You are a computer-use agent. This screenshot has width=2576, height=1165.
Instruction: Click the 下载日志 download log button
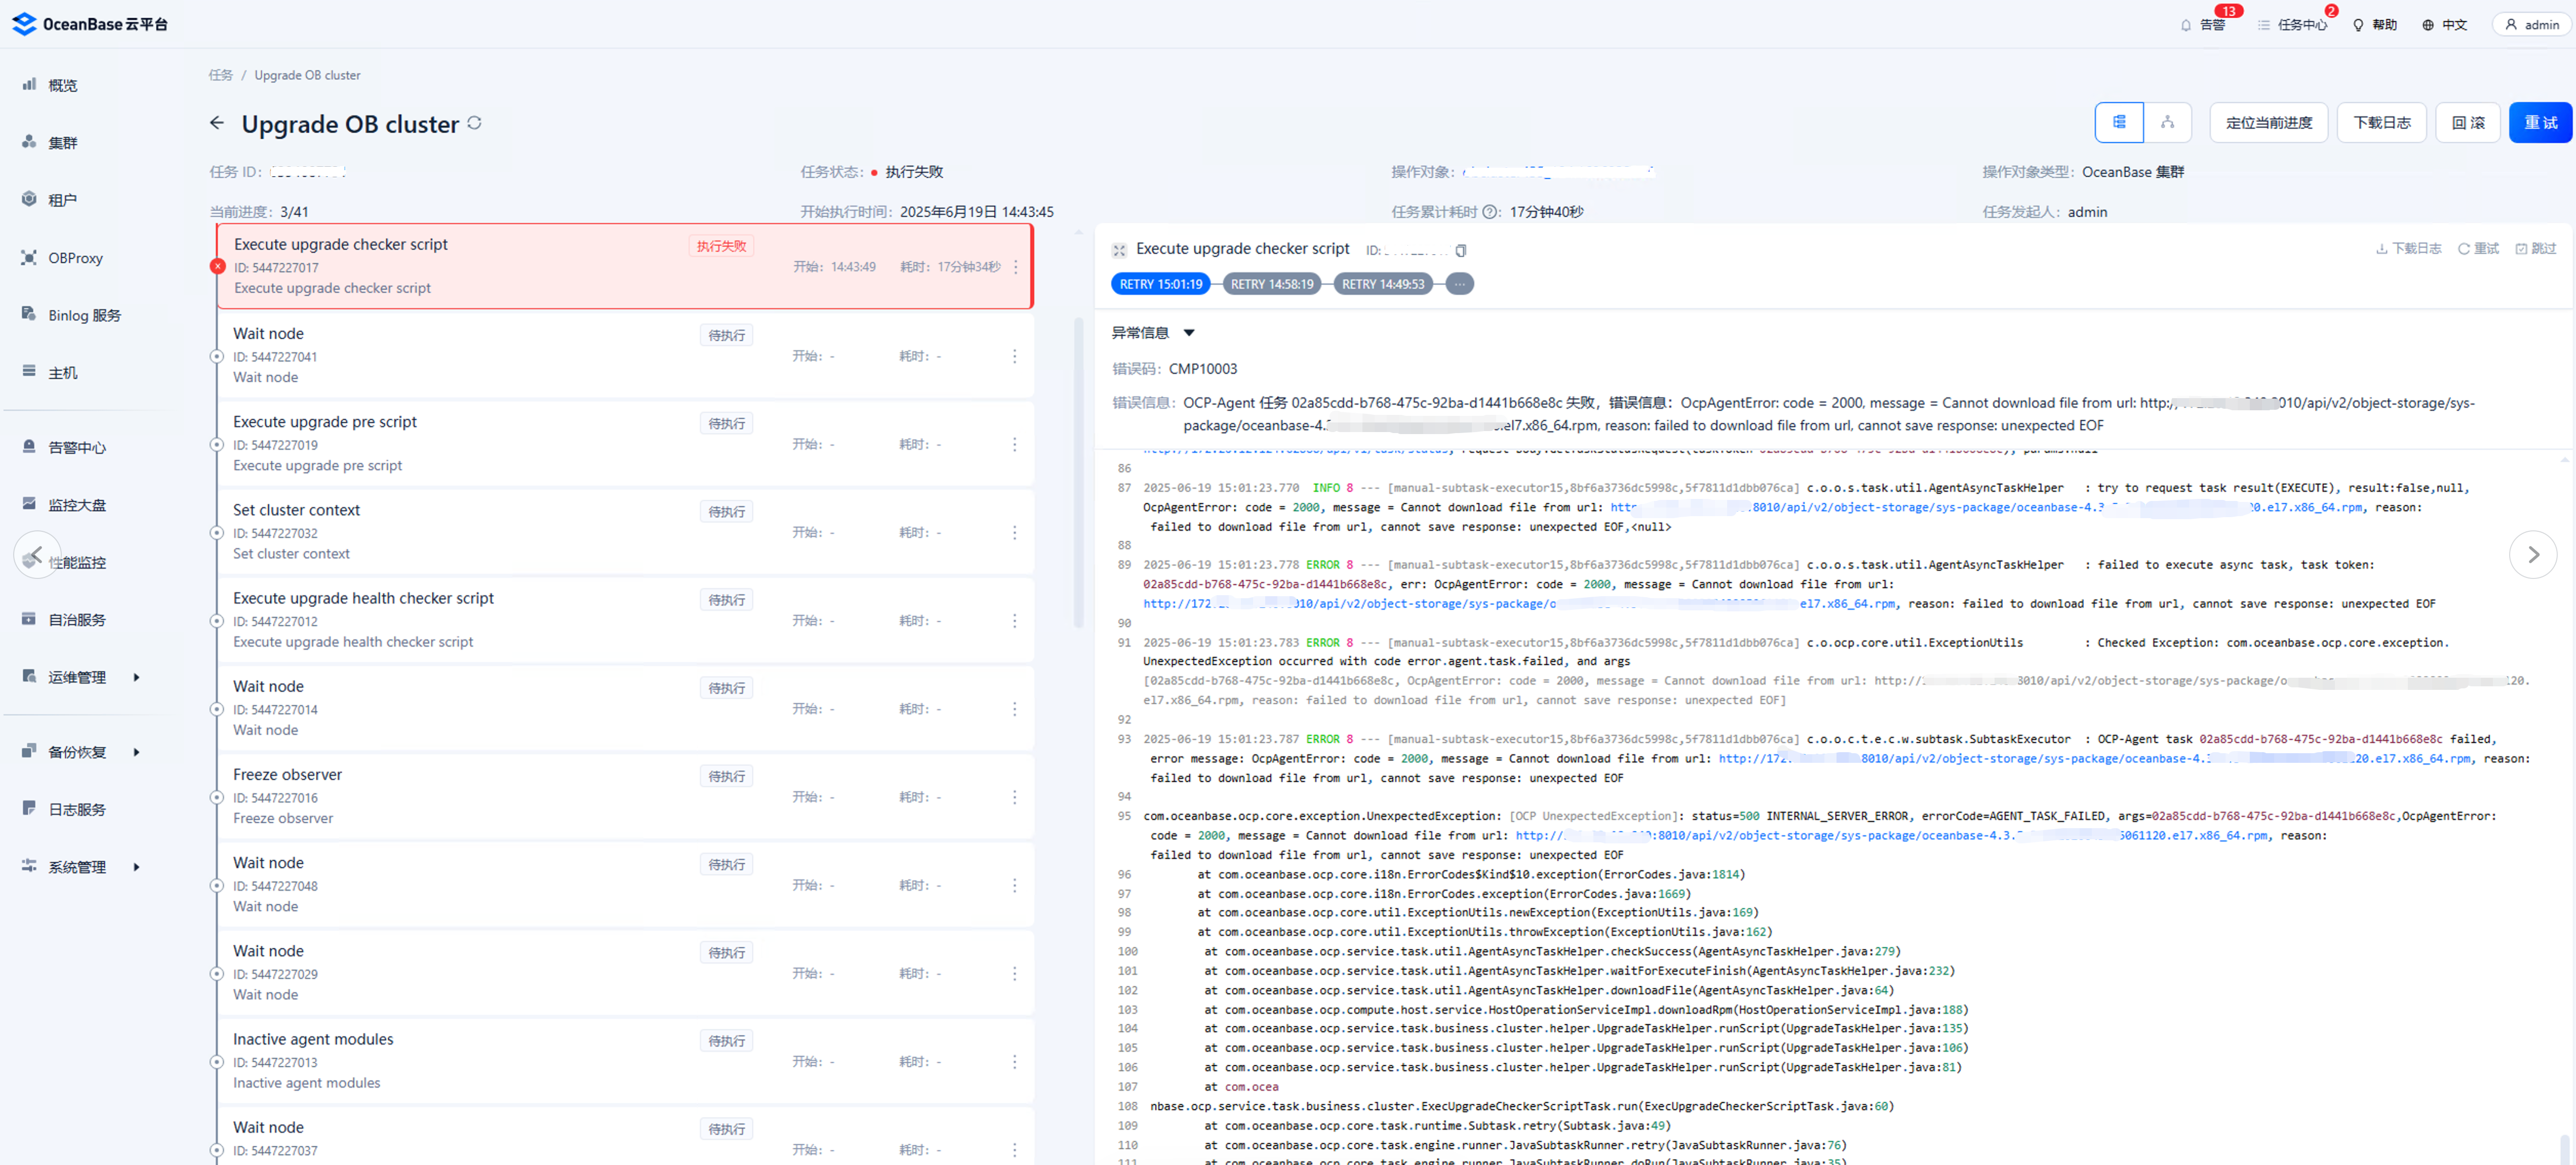[x=2381, y=123]
